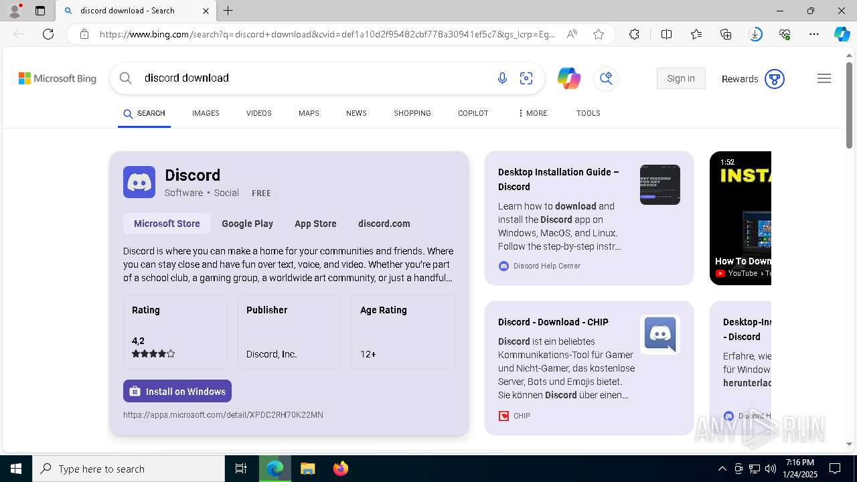Show Downloads panel
This screenshot has height=482, width=857.
pyautogui.click(x=755, y=34)
